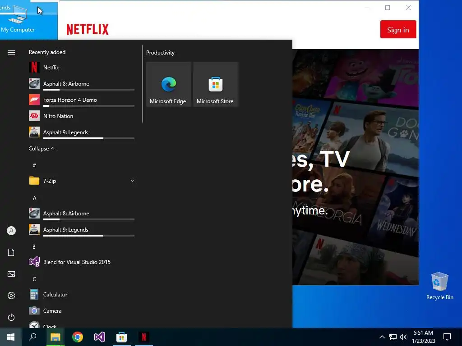Open taskbar Search magnifier
The width and height of the screenshot is (462, 346).
[32, 337]
